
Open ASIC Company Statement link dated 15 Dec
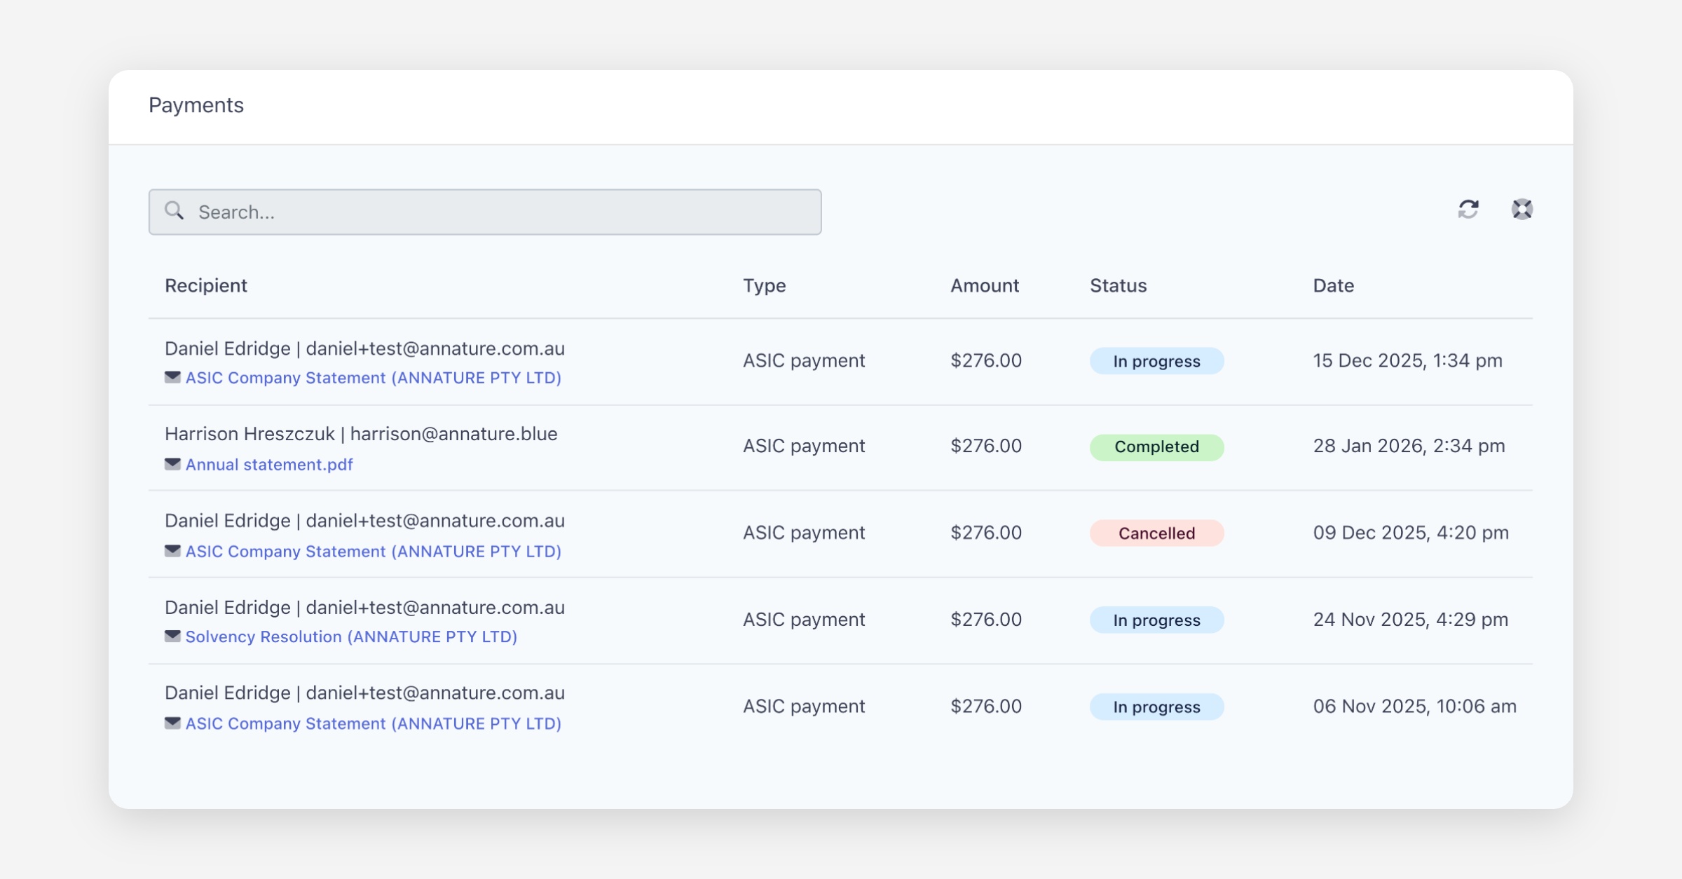[x=373, y=378]
